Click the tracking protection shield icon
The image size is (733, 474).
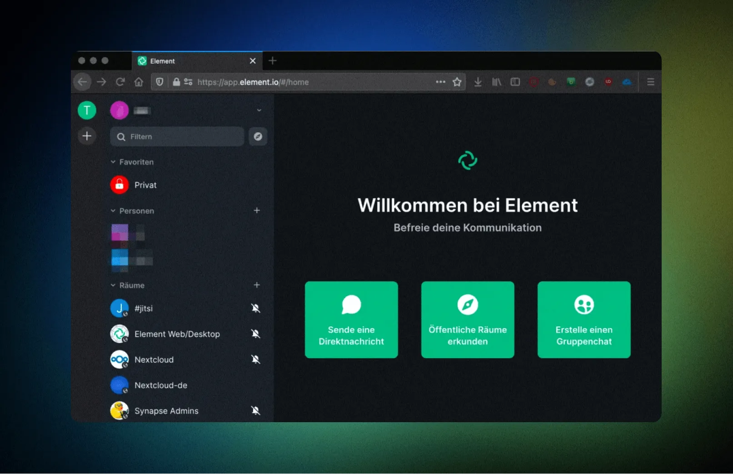pos(160,82)
